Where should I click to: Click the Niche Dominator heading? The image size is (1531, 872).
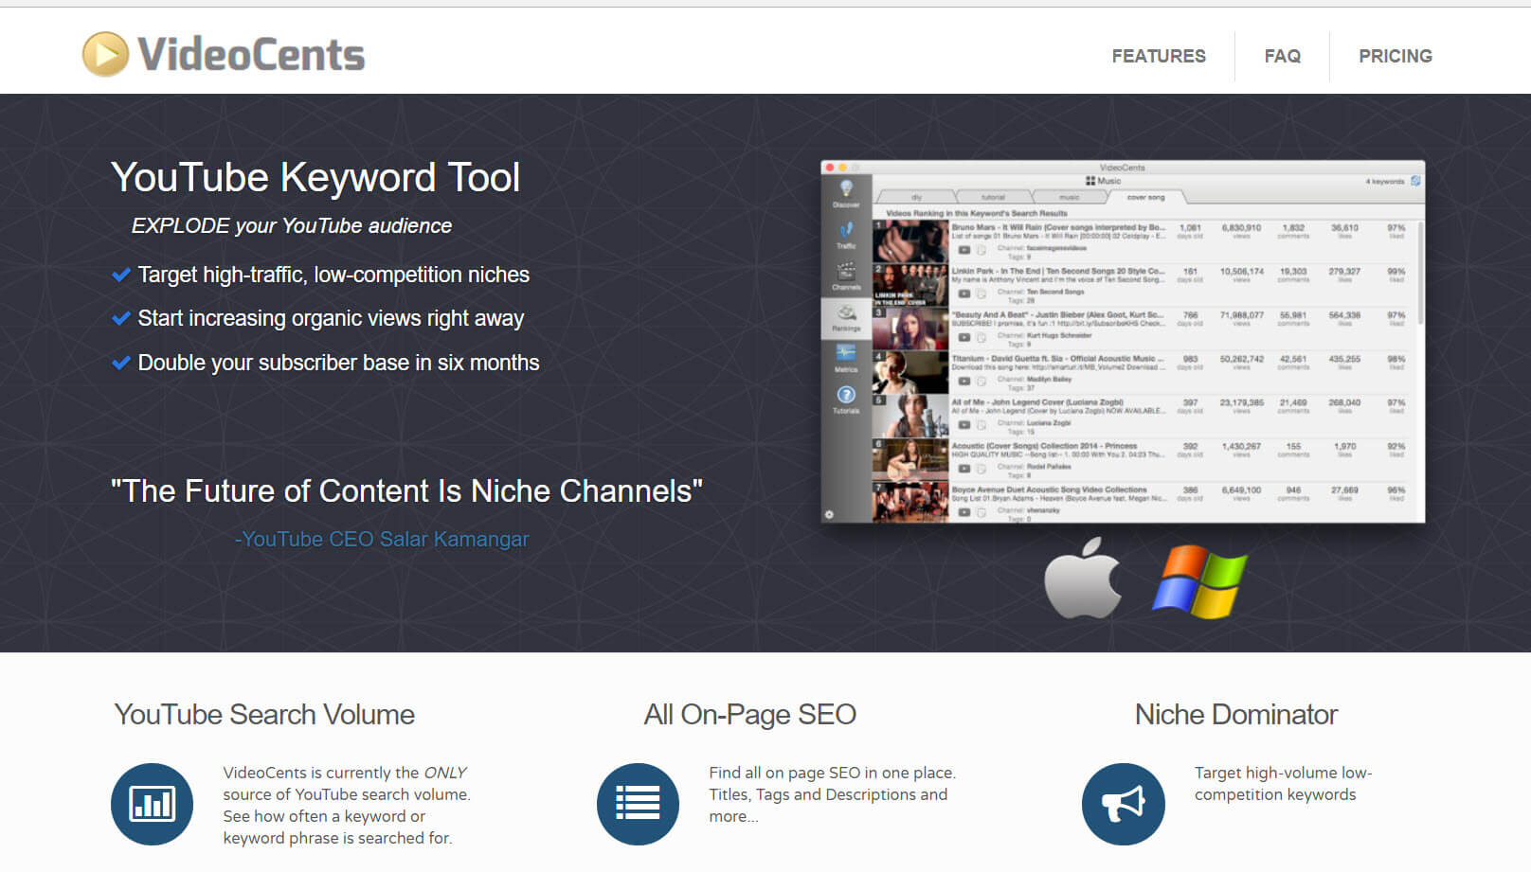tap(1236, 714)
